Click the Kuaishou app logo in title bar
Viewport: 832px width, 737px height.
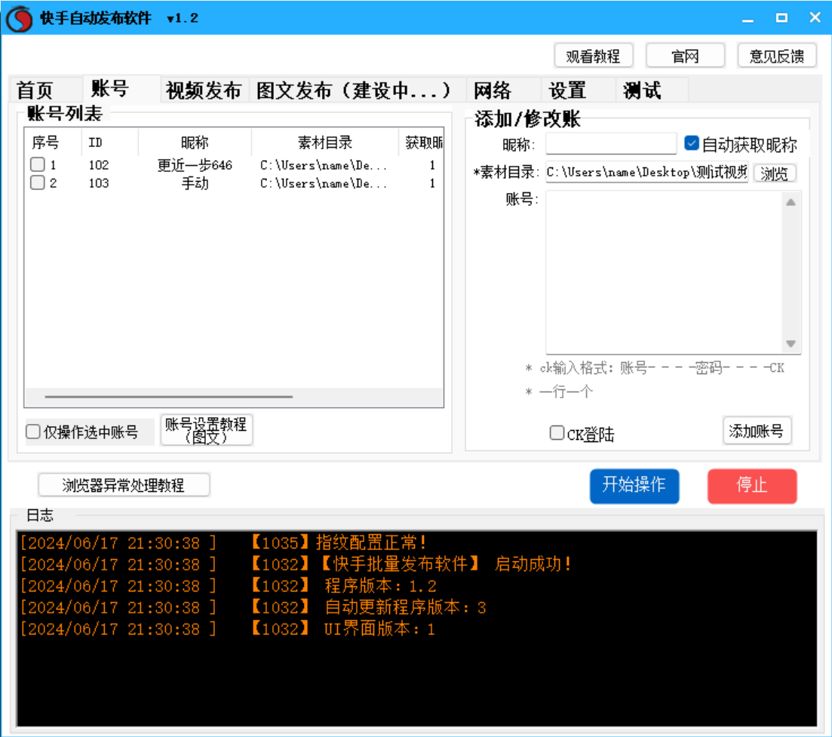(19, 19)
